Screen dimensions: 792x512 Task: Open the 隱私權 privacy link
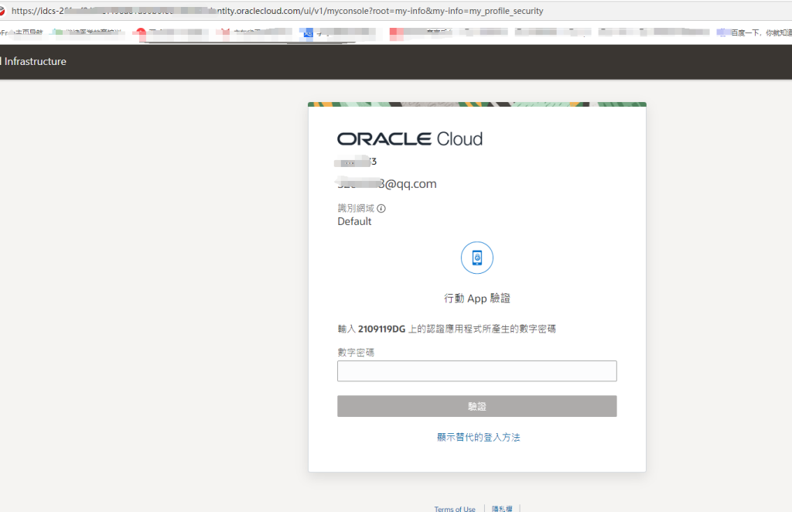pos(502,508)
